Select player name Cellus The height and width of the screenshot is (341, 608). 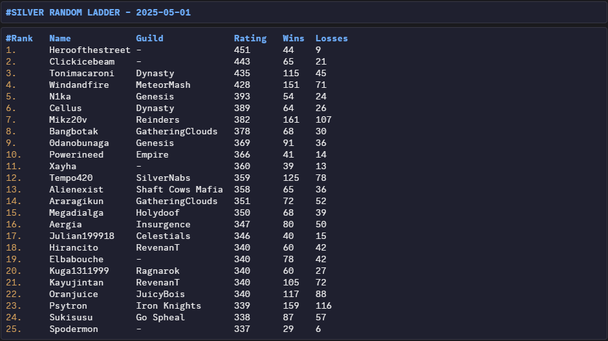point(65,108)
